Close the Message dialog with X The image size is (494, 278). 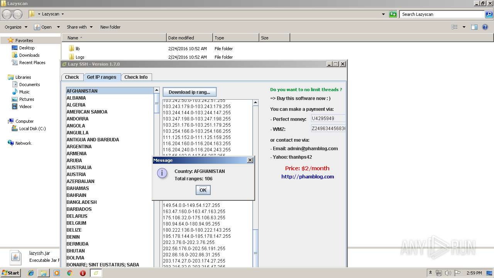click(x=250, y=160)
